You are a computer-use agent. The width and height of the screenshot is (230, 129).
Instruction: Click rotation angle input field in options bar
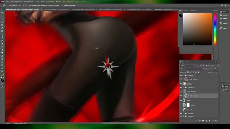pos(20,5)
